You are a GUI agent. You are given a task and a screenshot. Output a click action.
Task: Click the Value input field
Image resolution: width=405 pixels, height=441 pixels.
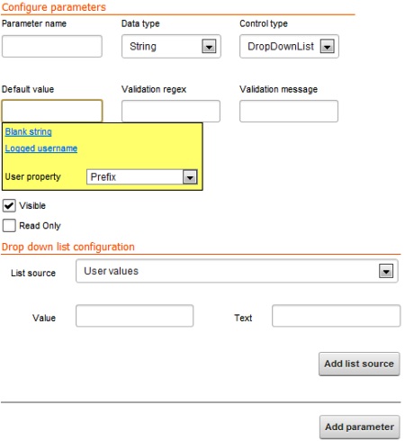tap(134, 316)
